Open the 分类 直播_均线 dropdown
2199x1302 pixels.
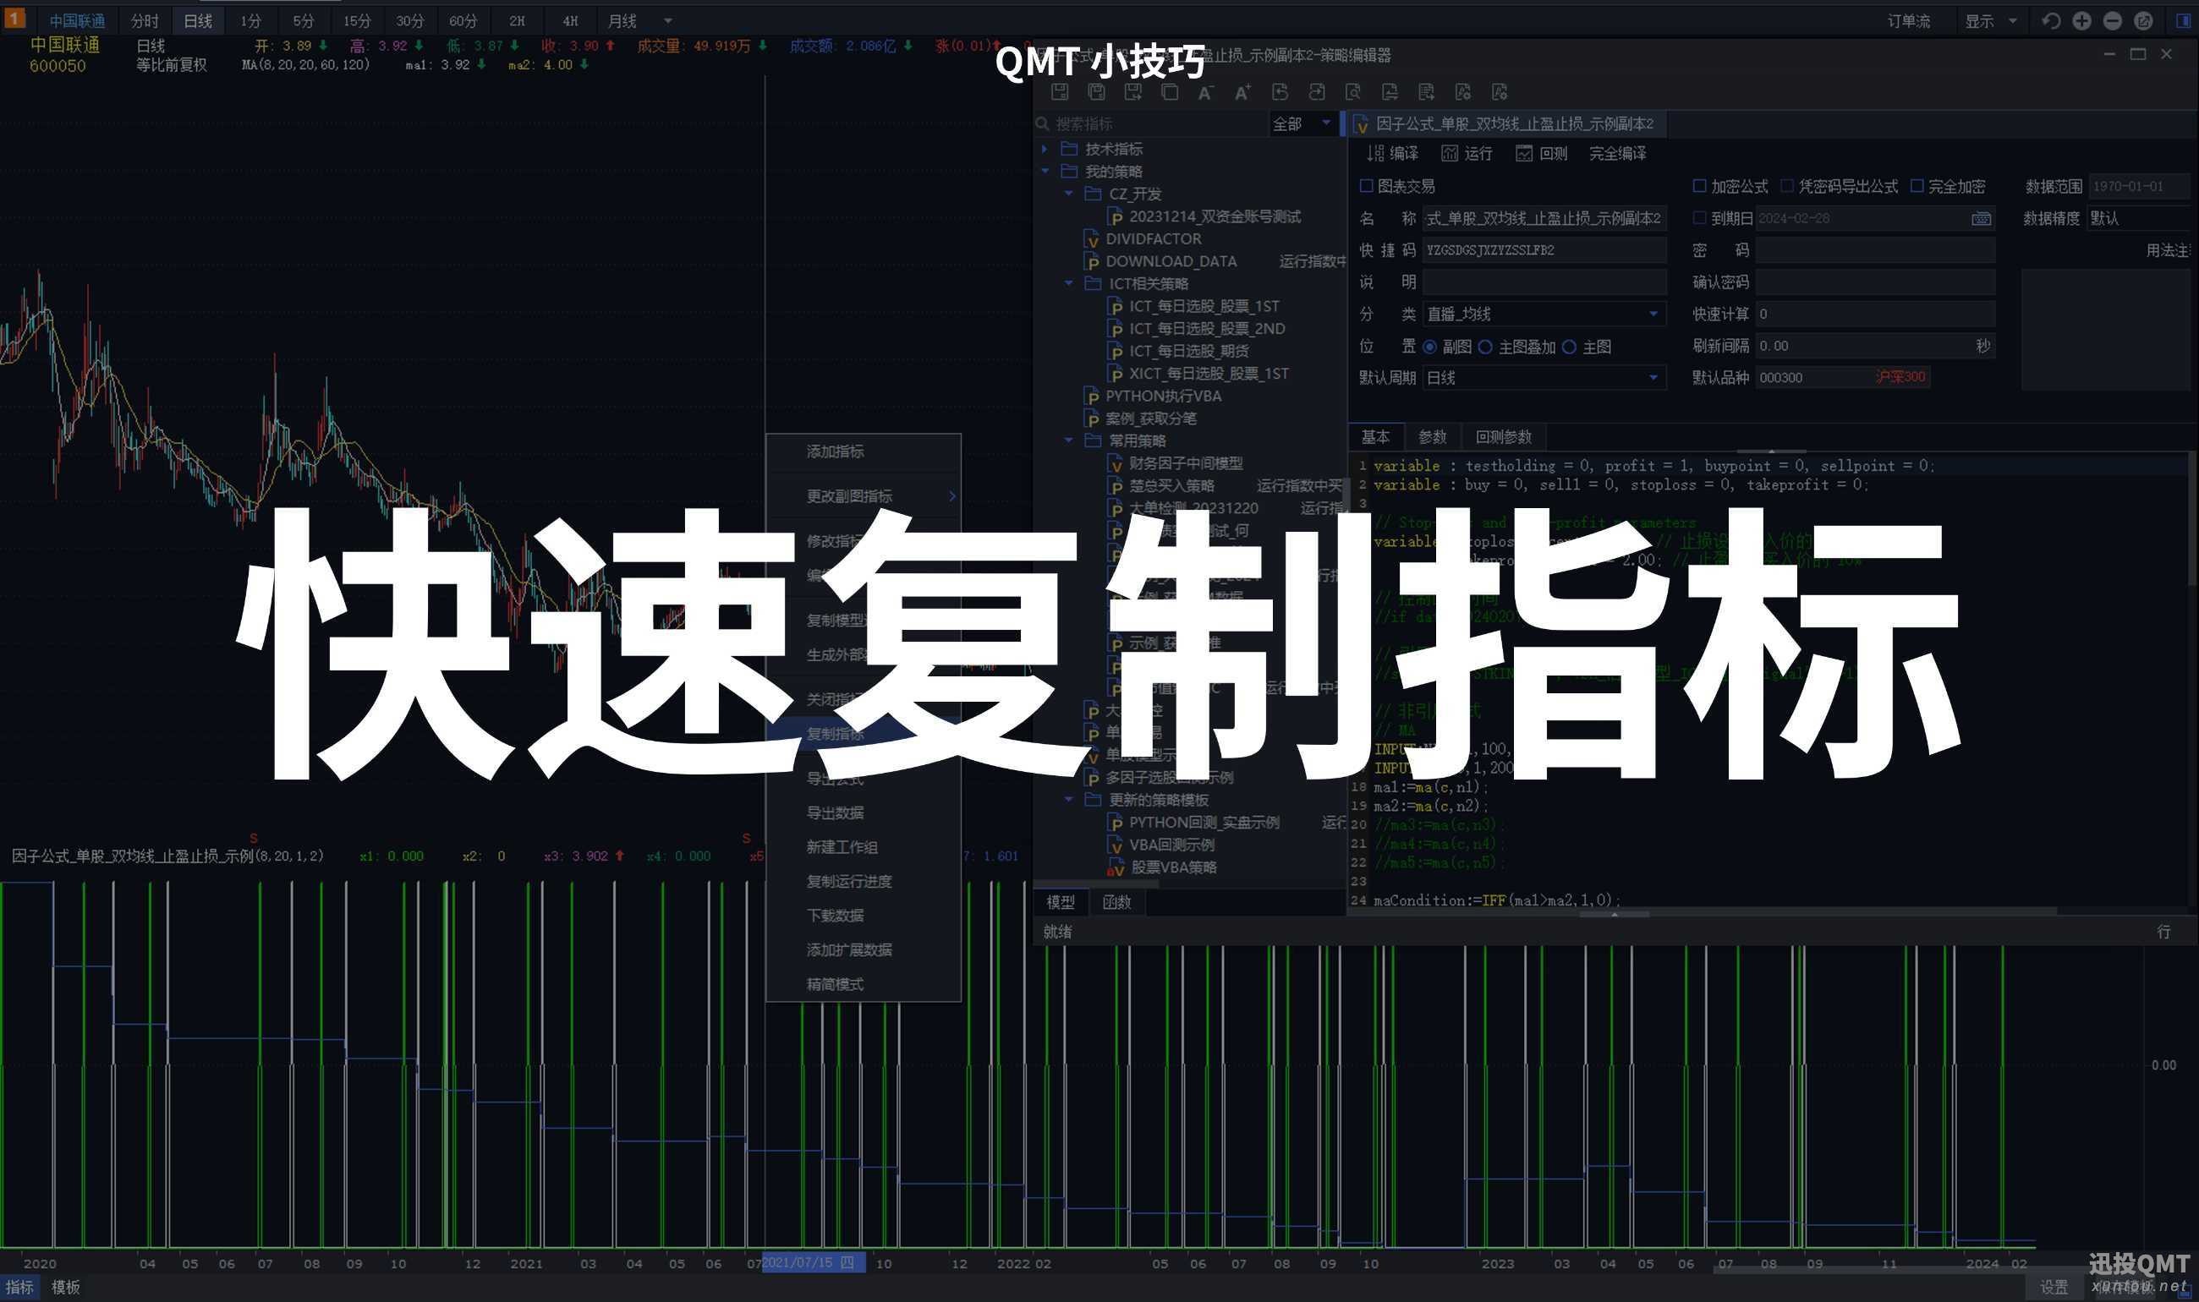[x=1544, y=315]
